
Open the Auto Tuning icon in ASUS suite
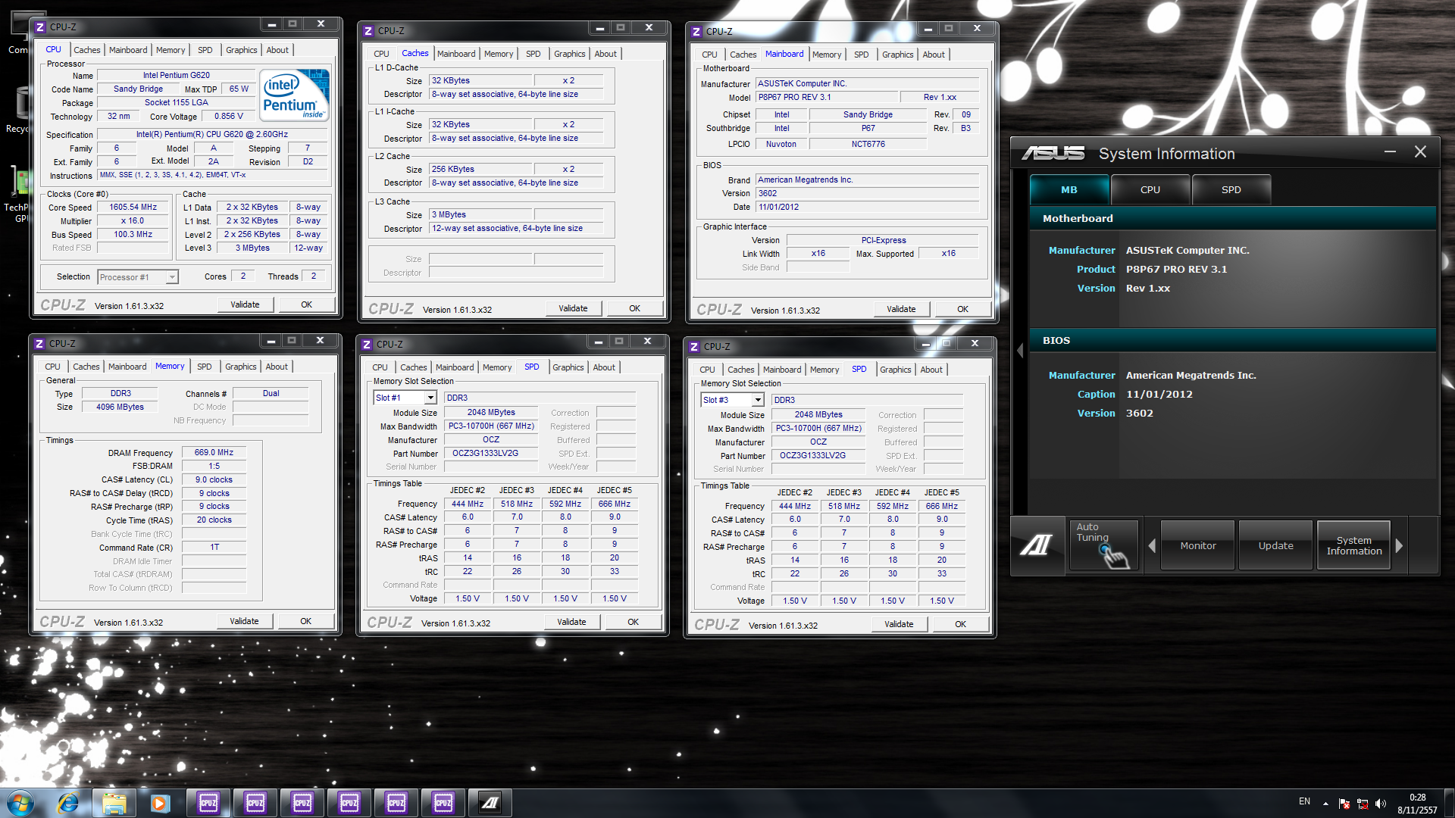[1103, 545]
